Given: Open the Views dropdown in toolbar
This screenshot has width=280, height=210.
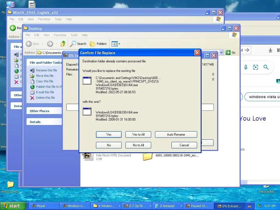Looking at the screenshot, I should pyautogui.click(x=116, y=44).
